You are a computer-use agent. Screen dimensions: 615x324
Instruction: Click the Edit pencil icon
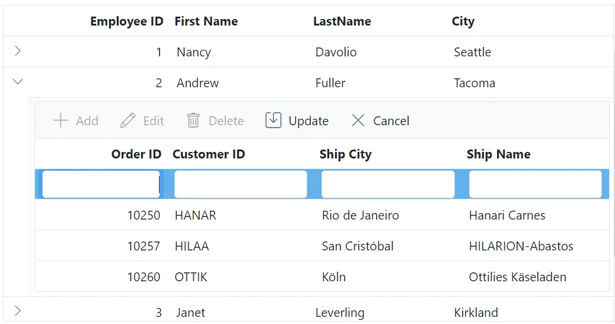pyautogui.click(x=128, y=120)
